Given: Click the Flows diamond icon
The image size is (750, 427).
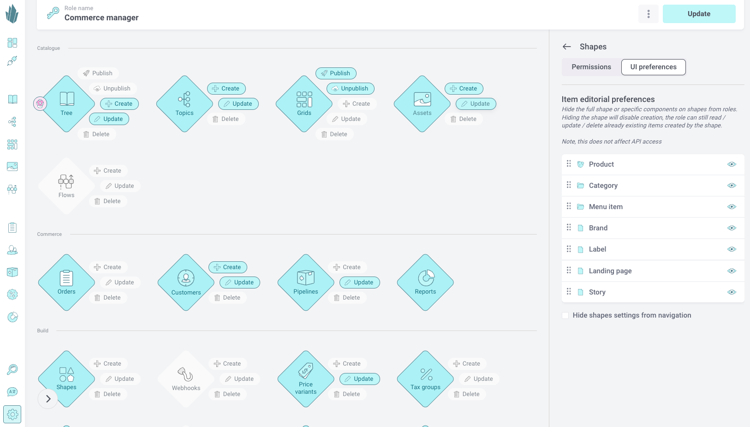Looking at the screenshot, I should (x=66, y=186).
